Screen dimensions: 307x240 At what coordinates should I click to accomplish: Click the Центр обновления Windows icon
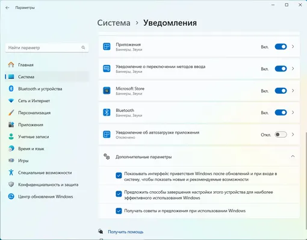(11, 196)
